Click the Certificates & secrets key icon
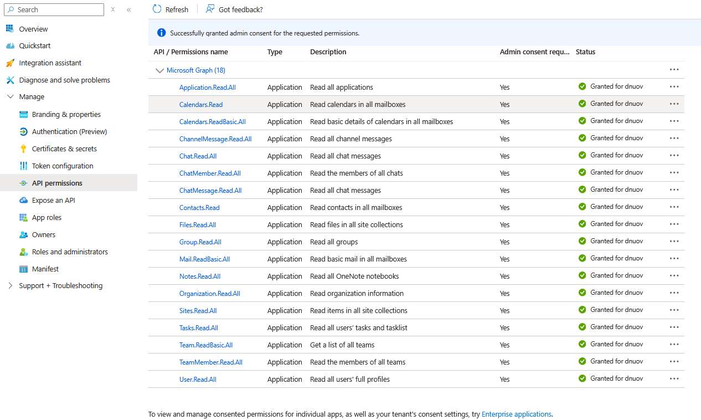Viewport: 701px width, 420px height. tap(23, 149)
